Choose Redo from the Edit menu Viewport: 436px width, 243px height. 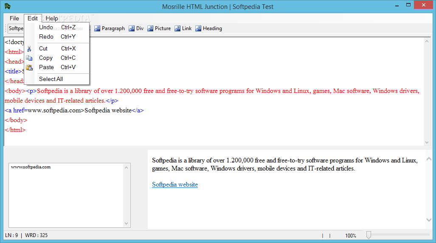click(x=57, y=36)
